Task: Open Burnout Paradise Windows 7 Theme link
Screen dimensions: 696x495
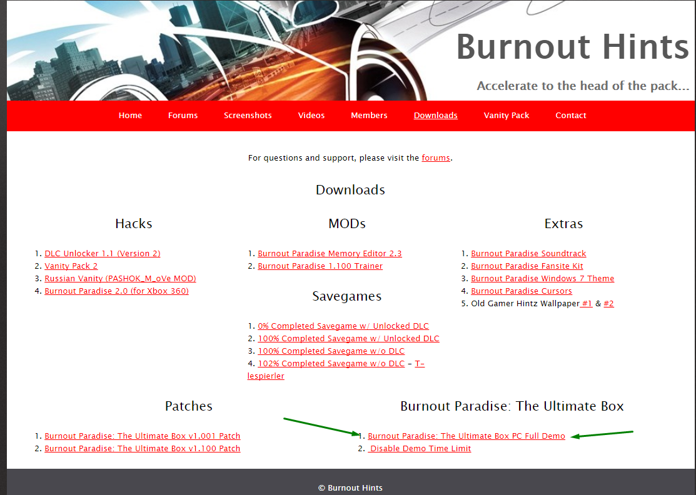Action: (542, 279)
